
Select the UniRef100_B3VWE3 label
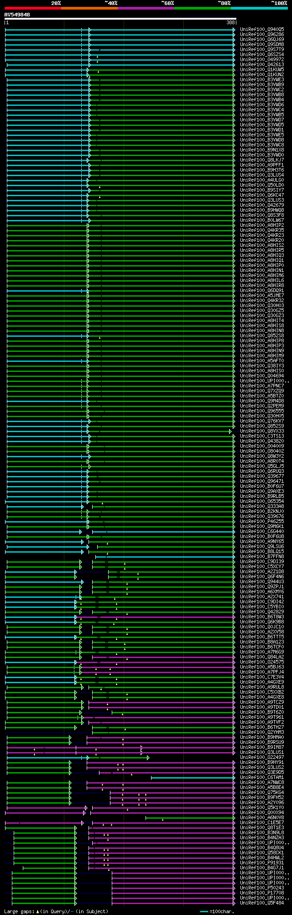click(x=262, y=79)
